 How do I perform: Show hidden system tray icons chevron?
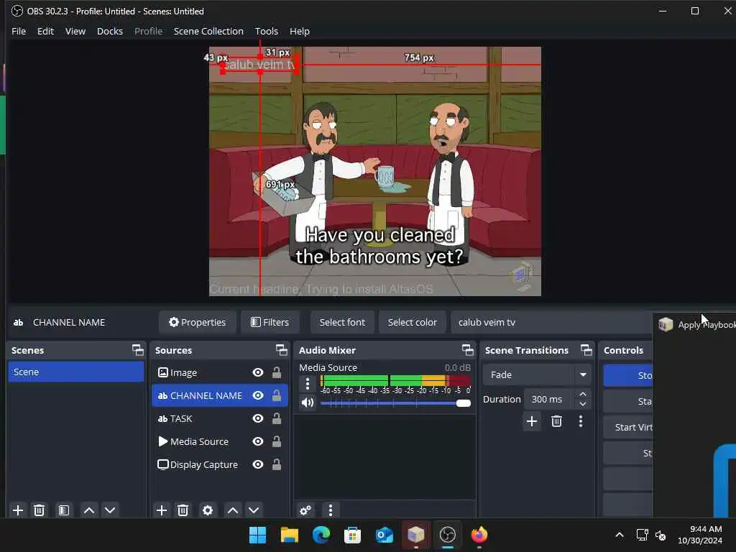(620, 535)
